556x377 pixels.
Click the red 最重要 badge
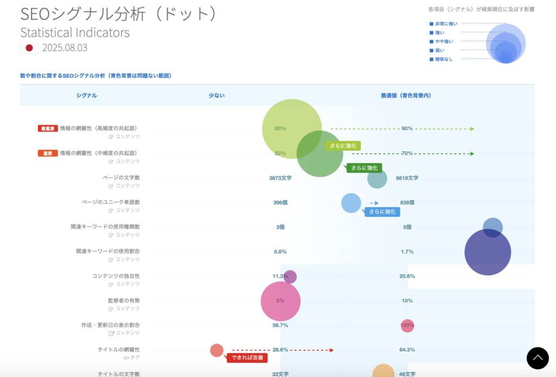click(48, 129)
